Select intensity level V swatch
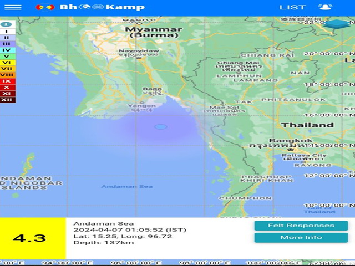Image resolution: width=355 pixels, height=266 pixels. click(7, 56)
